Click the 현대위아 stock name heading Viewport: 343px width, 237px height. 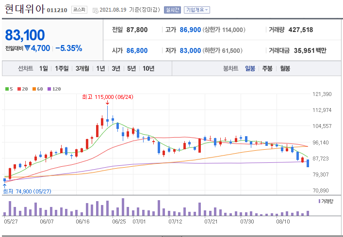click(x=24, y=9)
